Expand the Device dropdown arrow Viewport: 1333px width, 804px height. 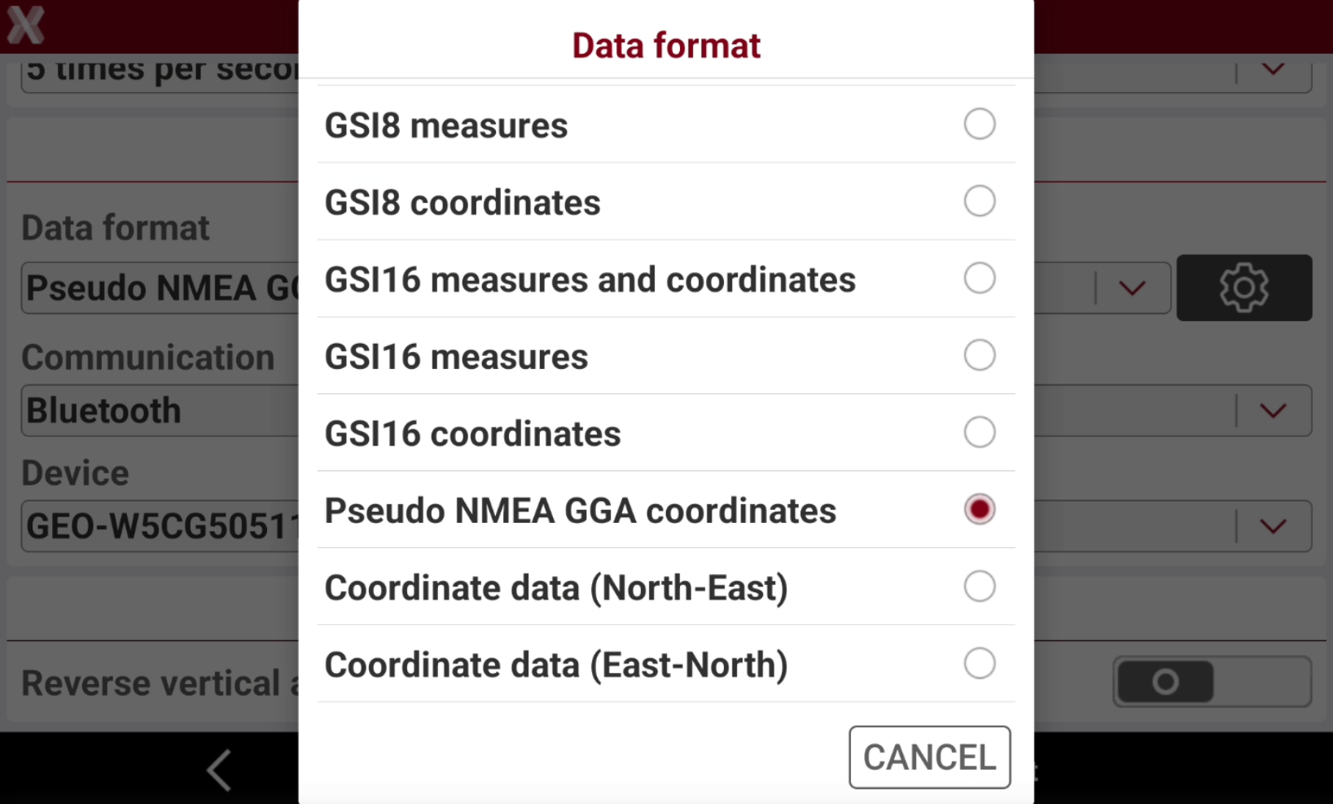(1274, 526)
